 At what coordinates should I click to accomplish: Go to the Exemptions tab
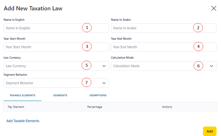98,95
